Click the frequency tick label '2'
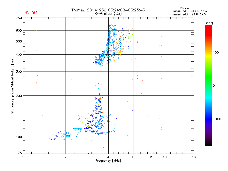This screenshot has height=171, width=228. point(66,157)
